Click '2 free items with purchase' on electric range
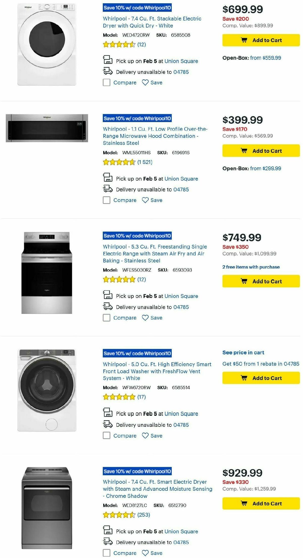Viewport: 303px width, 558px height. [251, 267]
